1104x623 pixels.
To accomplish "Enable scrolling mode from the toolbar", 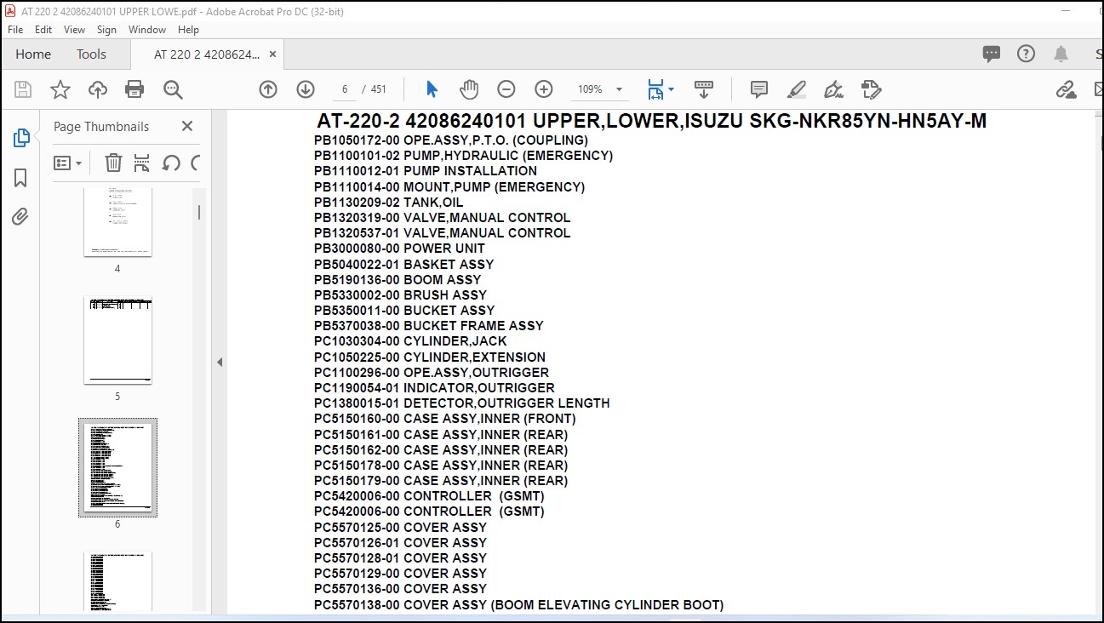I will coord(704,89).
